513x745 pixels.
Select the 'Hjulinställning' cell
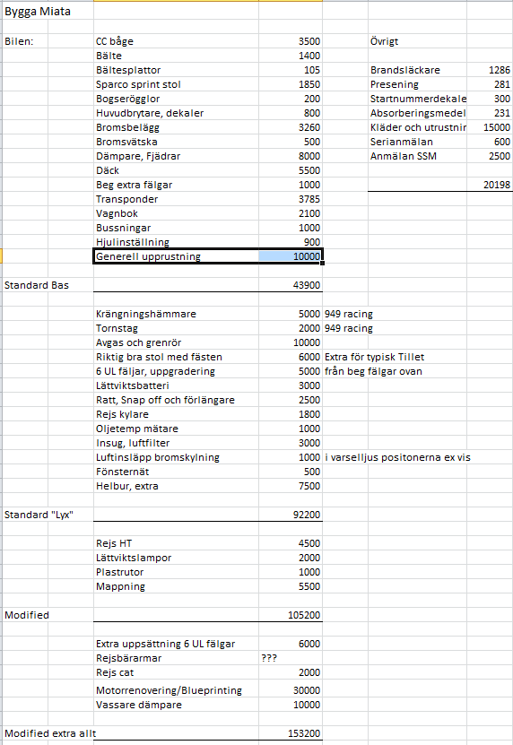click(176, 242)
